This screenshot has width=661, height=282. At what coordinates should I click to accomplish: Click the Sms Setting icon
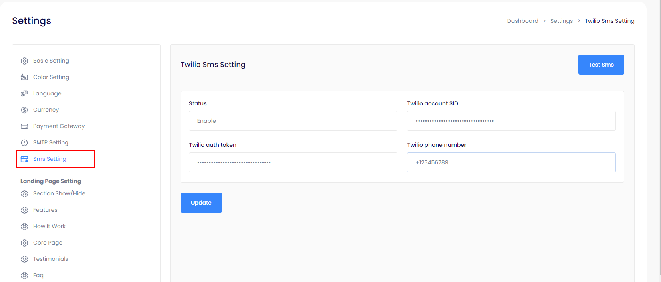click(24, 159)
